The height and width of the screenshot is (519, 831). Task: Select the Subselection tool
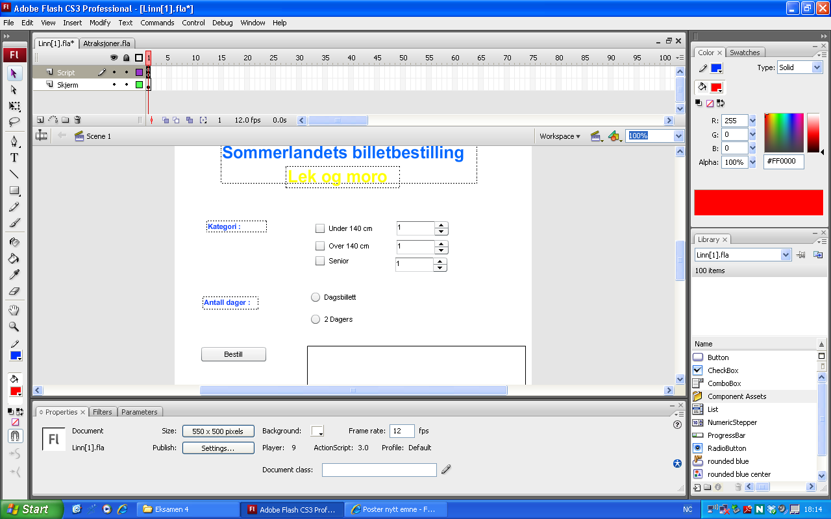14,90
